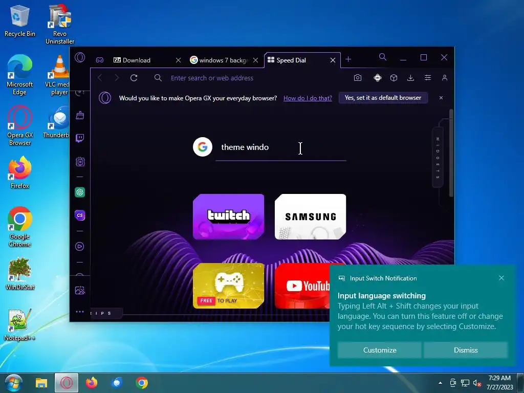Close the windows 7 background tab
The width and height of the screenshot is (524, 393).
coord(256,60)
